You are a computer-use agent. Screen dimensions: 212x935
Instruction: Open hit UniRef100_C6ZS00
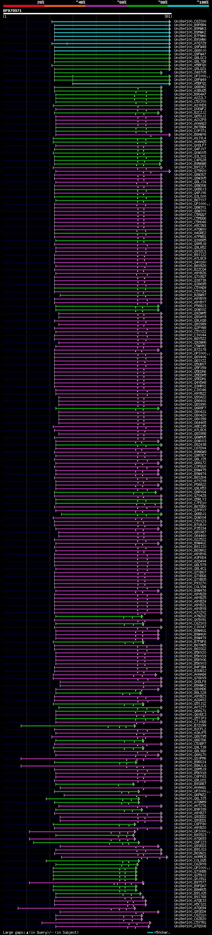tap(190, 22)
